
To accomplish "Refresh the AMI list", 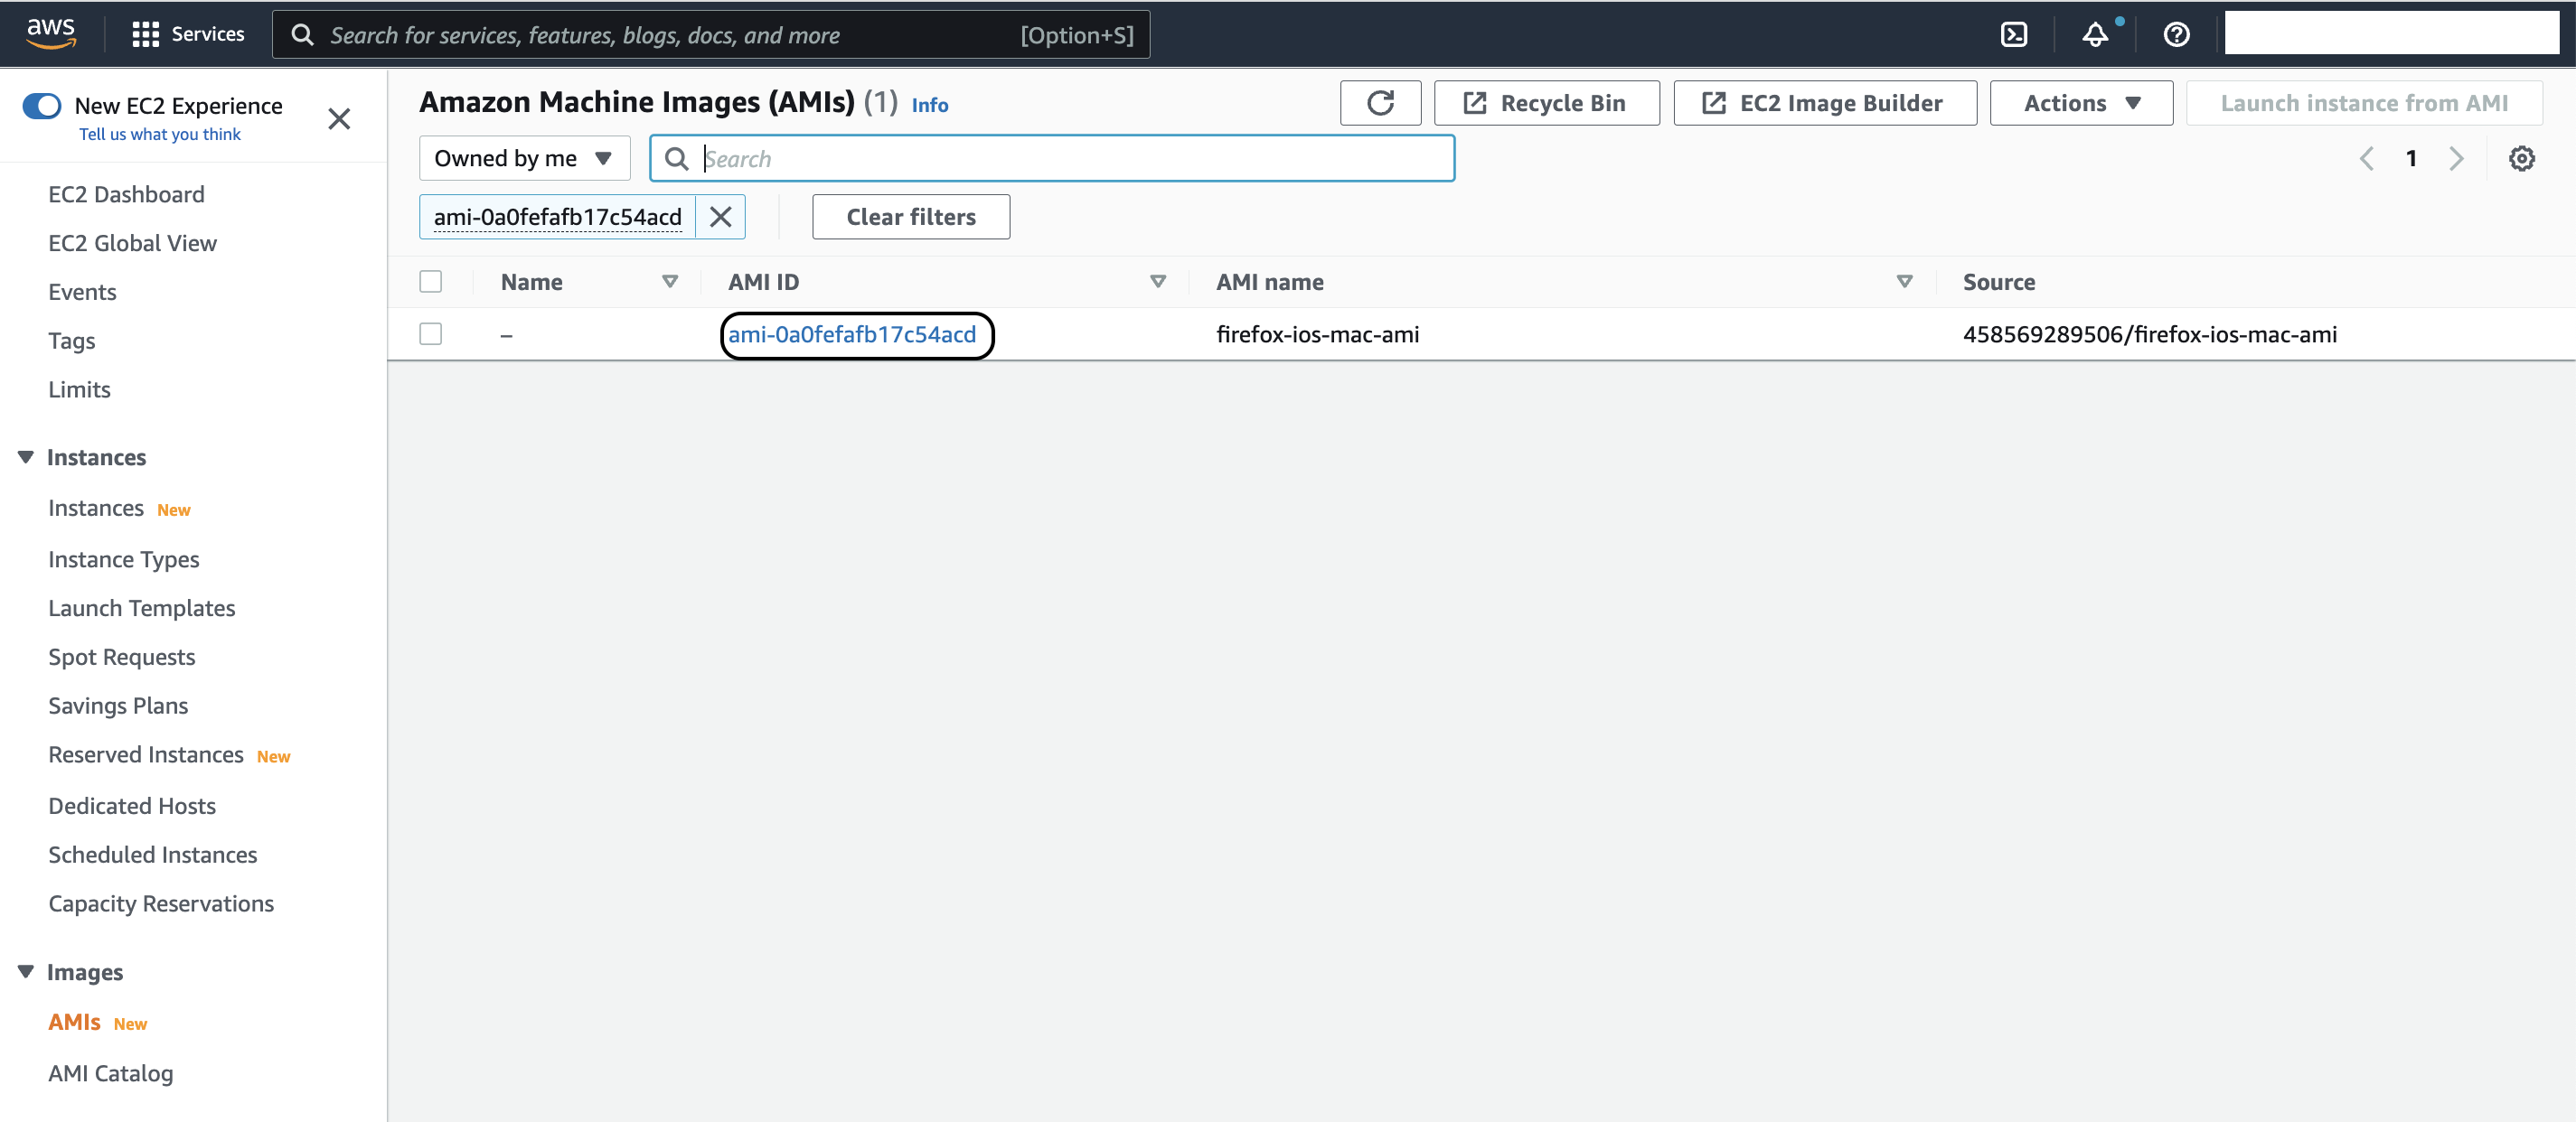I will click(1380, 103).
